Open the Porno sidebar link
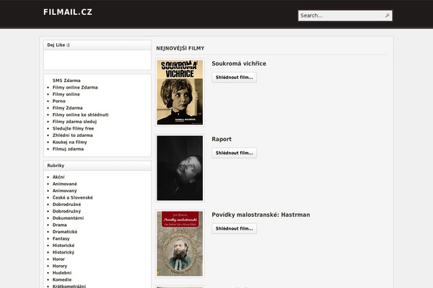433x288 pixels. (59, 101)
